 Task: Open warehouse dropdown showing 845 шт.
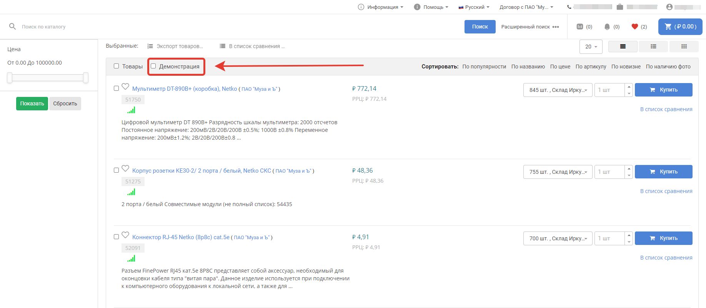point(558,90)
